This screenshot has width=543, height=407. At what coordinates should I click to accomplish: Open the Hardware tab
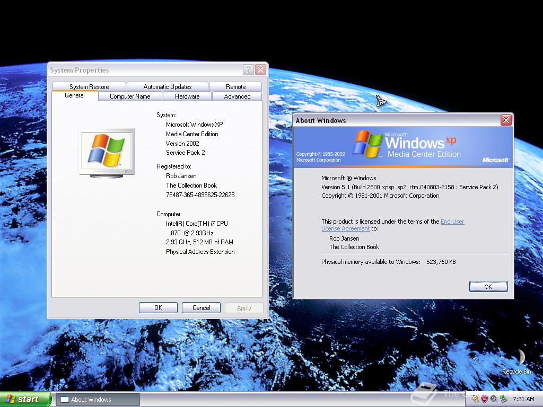click(187, 96)
